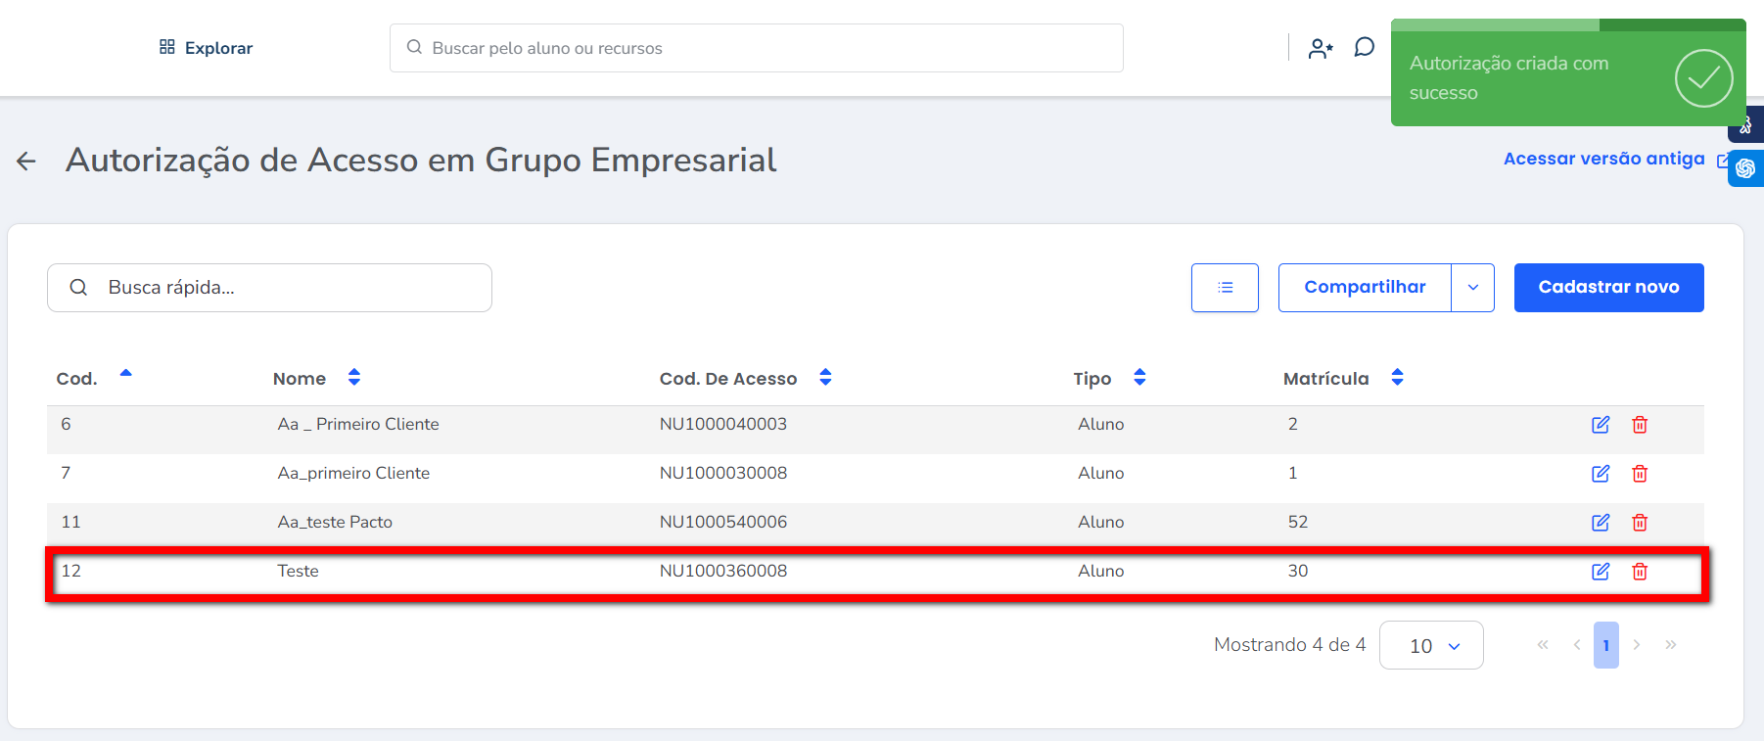Click the back arrow beside page title
The width and height of the screenshot is (1764, 741).
pyautogui.click(x=26, y=162)
